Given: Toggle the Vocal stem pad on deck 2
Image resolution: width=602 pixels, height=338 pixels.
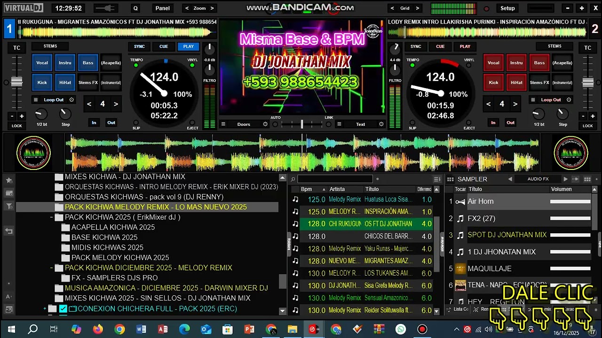Looking at the screenshot, I should click(493, 63).
